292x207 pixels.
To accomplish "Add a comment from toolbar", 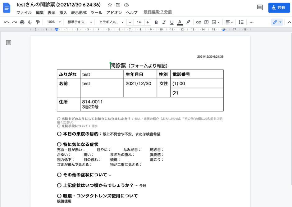I will pyautogui.click(x=206, y=22).
